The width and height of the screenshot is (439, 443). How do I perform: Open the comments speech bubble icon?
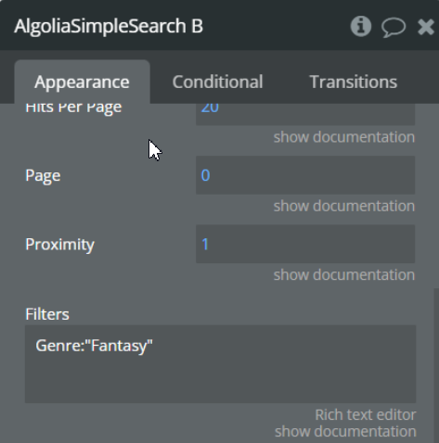[x=394, y=27]
